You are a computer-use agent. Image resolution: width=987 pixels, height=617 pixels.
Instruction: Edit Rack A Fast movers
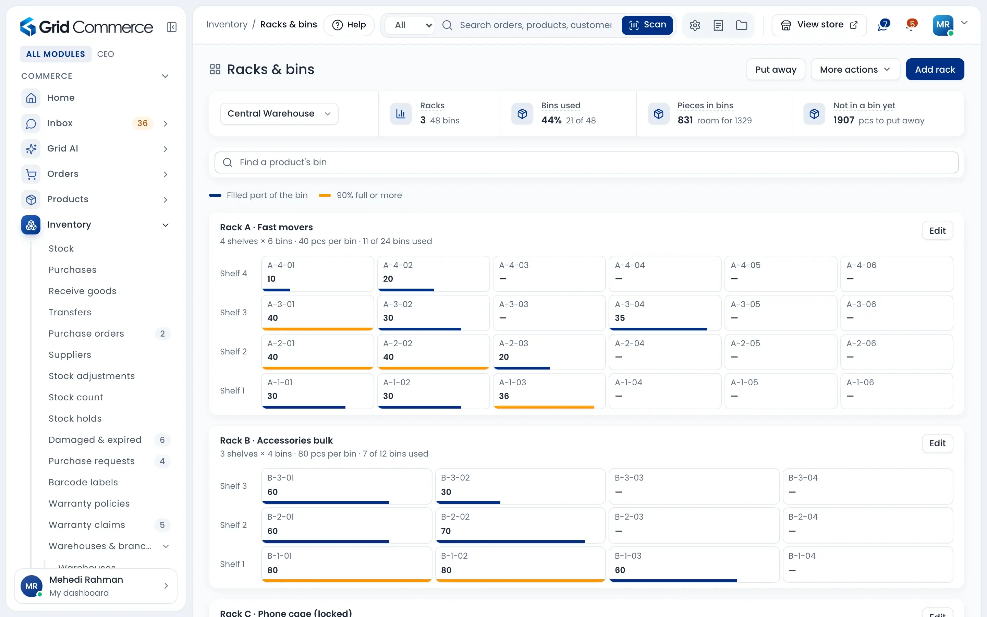[937, 231]
